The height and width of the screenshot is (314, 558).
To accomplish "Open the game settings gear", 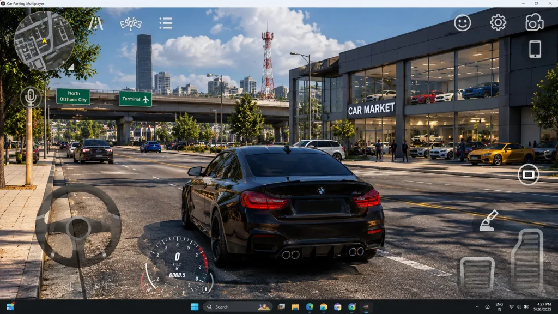I will (498, 23).
